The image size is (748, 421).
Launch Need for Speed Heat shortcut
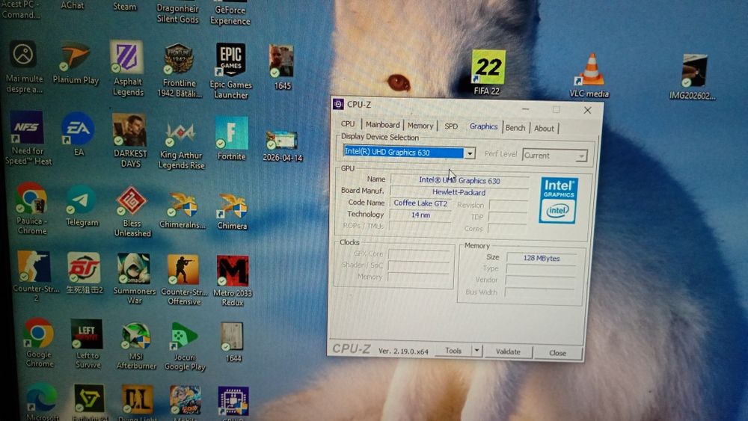coord(28,138)
